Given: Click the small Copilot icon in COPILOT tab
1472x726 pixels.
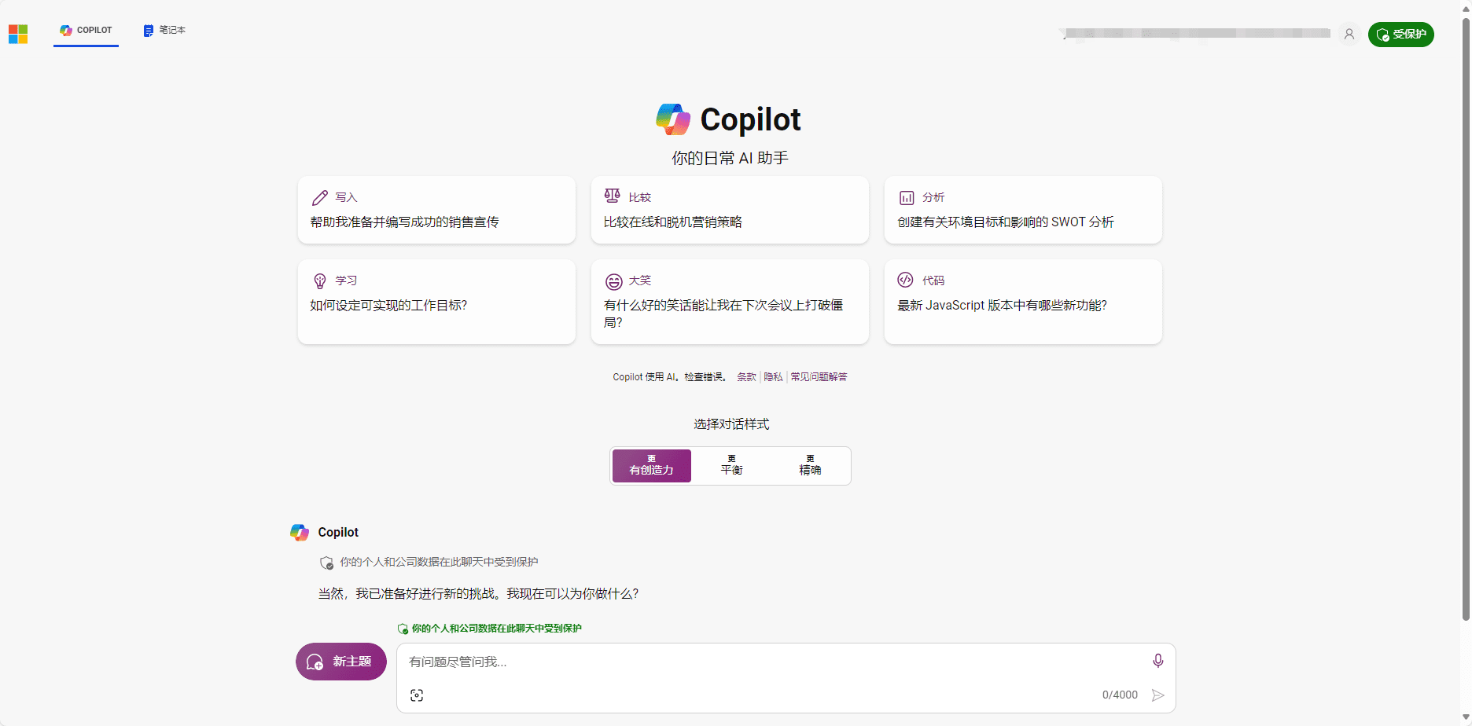Looking at the screenshot, I should [66, 31].
